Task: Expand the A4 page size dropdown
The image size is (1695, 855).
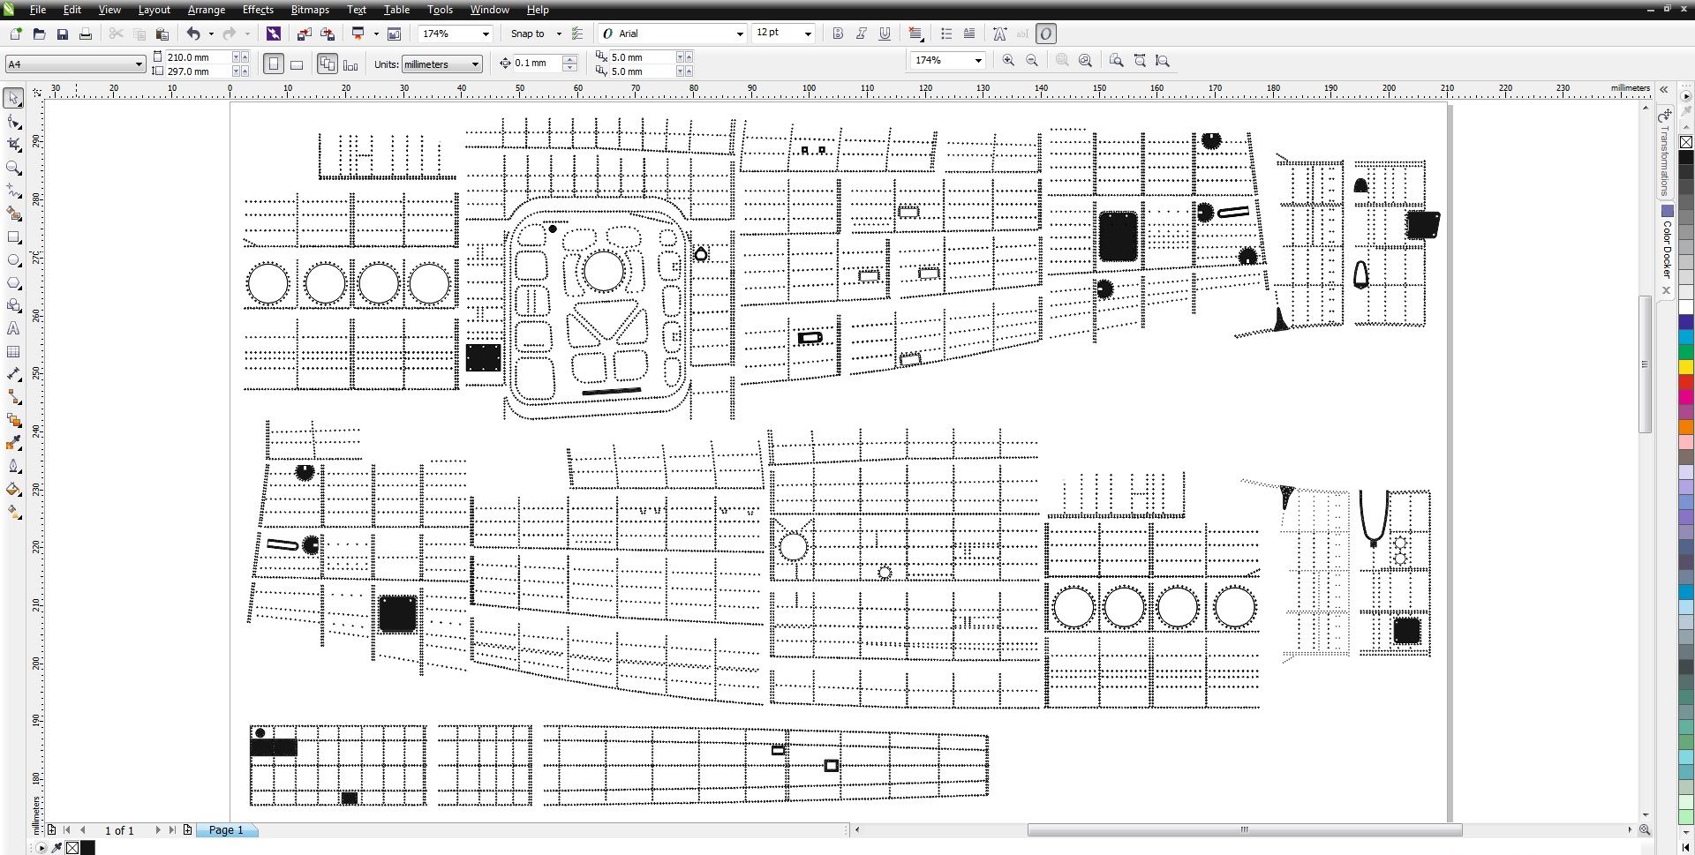Action: tap(139, 64)
